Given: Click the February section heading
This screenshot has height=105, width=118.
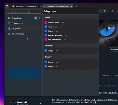Looking at the screenshot, I should click(49, 45).
